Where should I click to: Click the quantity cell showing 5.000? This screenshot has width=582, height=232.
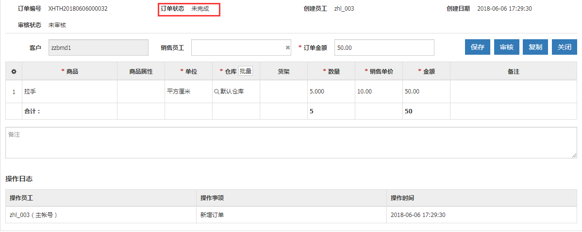coord(331,92)
